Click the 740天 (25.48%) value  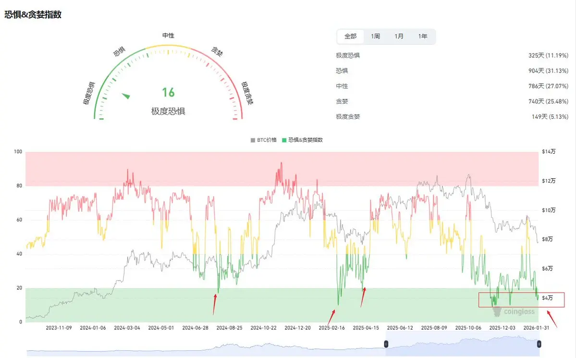[x=549, y=101]
